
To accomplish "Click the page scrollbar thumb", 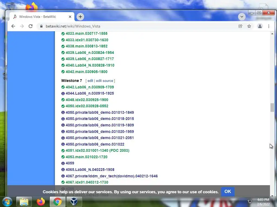I will coord(272,108).
